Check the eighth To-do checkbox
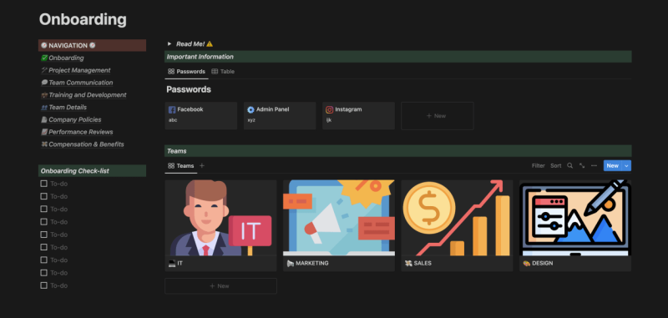The height and width of the screenshot is (318, 668). [43, 273]
